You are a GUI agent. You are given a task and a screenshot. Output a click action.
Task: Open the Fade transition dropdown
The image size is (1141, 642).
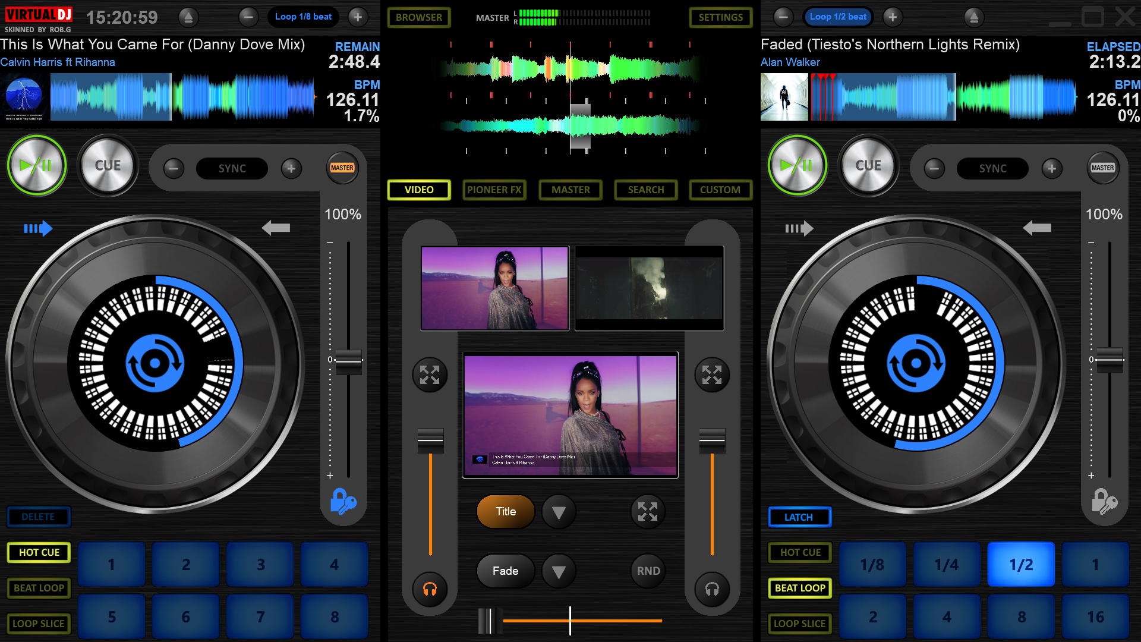(559, 571)
